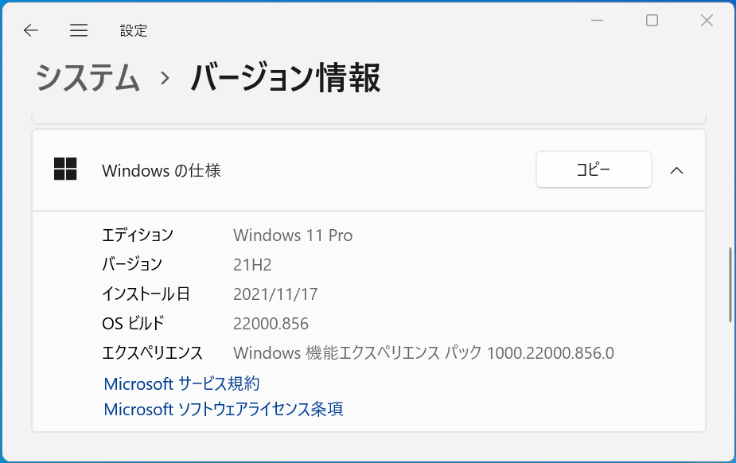Click the 設定 window title
Image resolution: width=736 pixels, height=463 pixels.
[x=134, y=30]
